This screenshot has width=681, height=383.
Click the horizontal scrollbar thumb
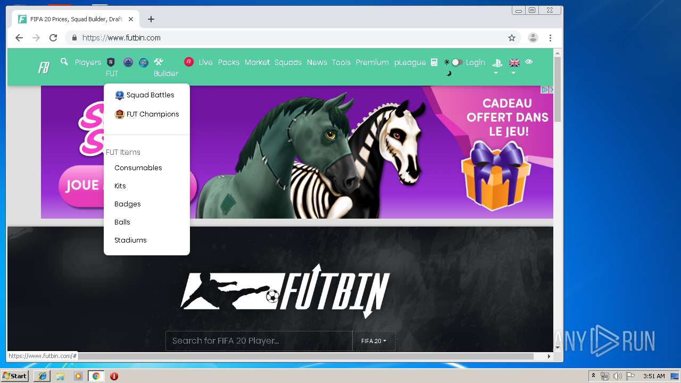pyautogui.click(x=305, y=356)
